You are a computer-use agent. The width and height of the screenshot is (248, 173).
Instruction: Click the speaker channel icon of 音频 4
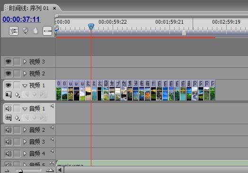(52, 151)
